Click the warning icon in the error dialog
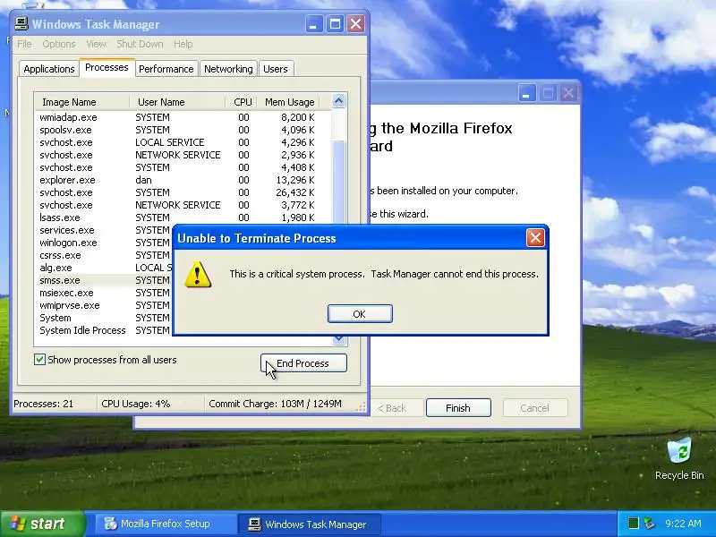Viewport: 716px width, 537px height. coord(198,274)
